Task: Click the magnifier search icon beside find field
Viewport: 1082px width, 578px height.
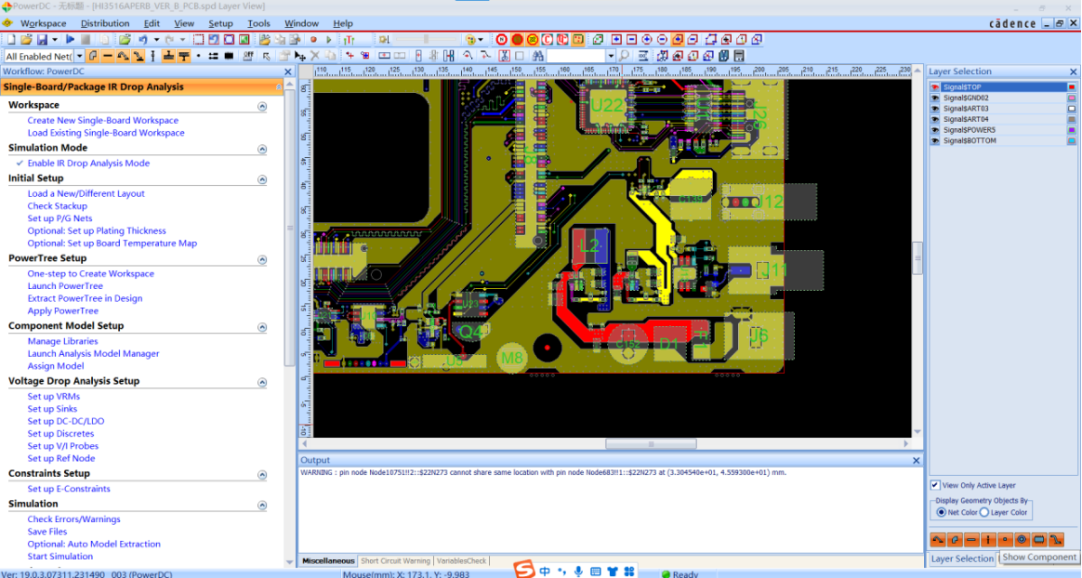Action: (624, 56)
